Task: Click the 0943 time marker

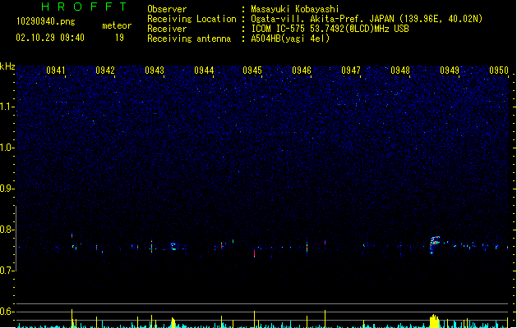Action: (155, 71)
